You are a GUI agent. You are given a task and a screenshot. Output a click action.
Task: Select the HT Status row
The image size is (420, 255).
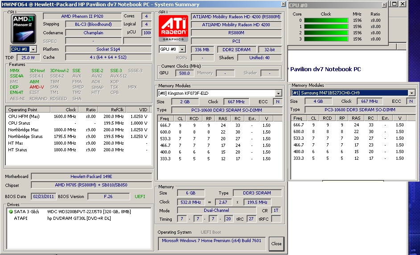coord(78,150)
